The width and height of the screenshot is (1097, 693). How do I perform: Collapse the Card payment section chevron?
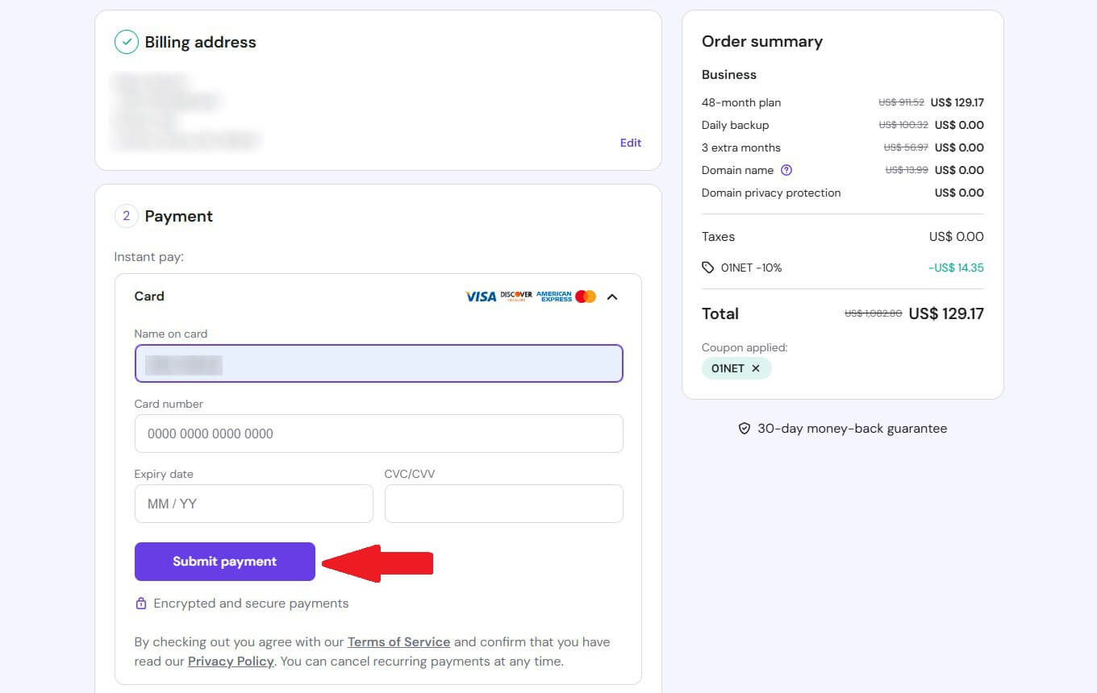[611, 297]
